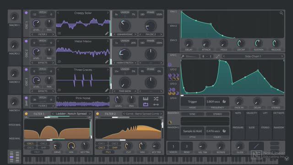Click the Filter 1 Drive knob
Screen dimensions: 293x165
coord(57,146)
